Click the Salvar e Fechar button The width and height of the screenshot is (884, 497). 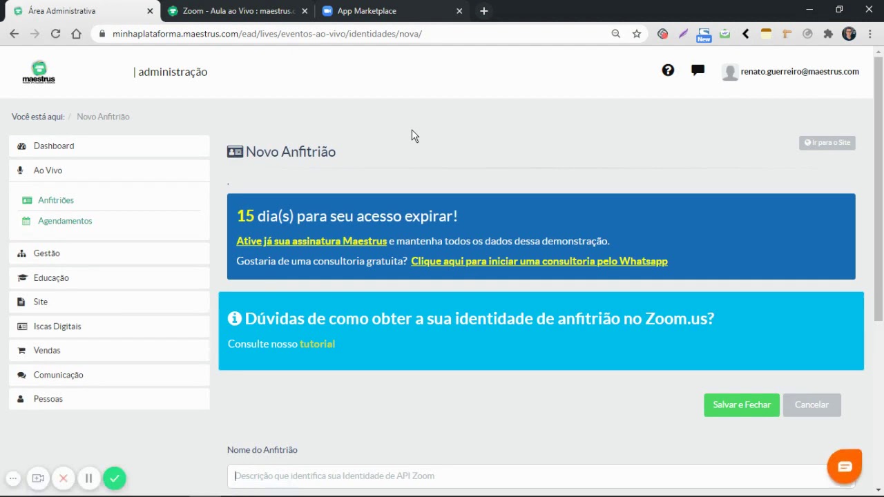tap(742, 405)
